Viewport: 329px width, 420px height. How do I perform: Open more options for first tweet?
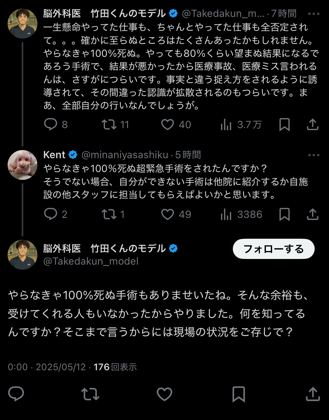(x=314, y=14)
